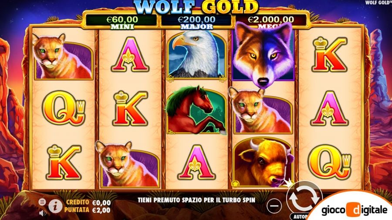Screen dimensions: 392x220
Task: Click the Major jackpot €200,00 display
Action: (x=196, y=21)
